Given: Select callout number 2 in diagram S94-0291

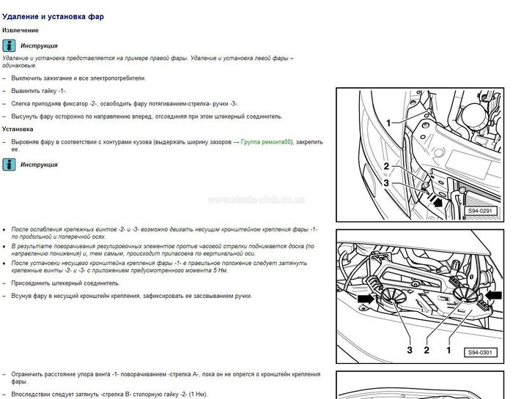Looking at the screenshot, I should click(x=386, y=166).
